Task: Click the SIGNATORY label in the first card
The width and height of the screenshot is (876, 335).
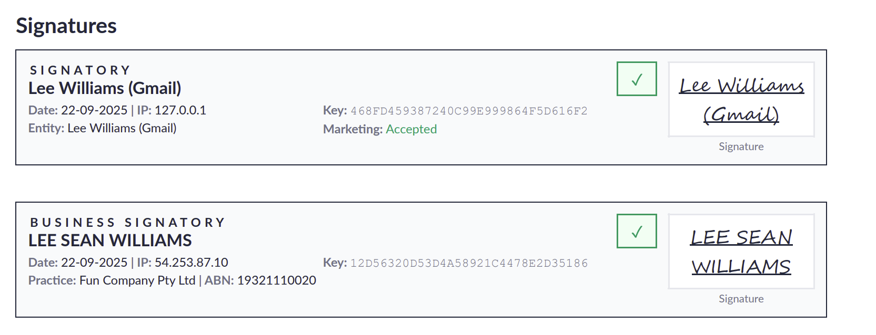Action: tap(80, 70)
